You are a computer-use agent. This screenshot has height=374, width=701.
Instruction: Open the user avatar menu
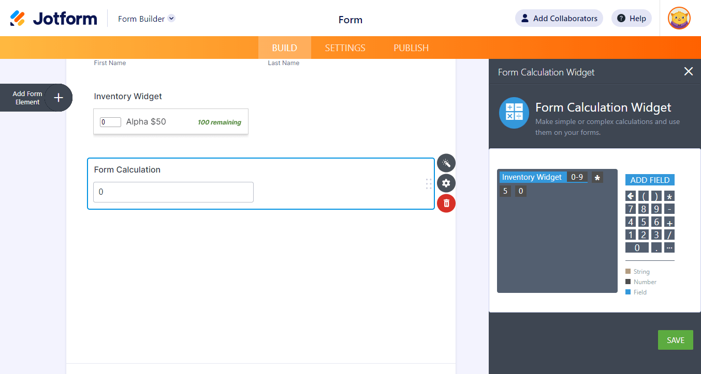(679, 18)
